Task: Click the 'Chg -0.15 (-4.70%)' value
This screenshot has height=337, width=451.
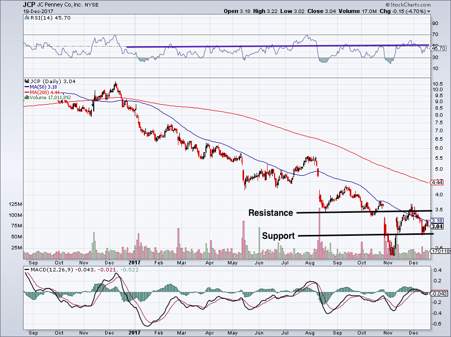Action: (x=403, y=11)
